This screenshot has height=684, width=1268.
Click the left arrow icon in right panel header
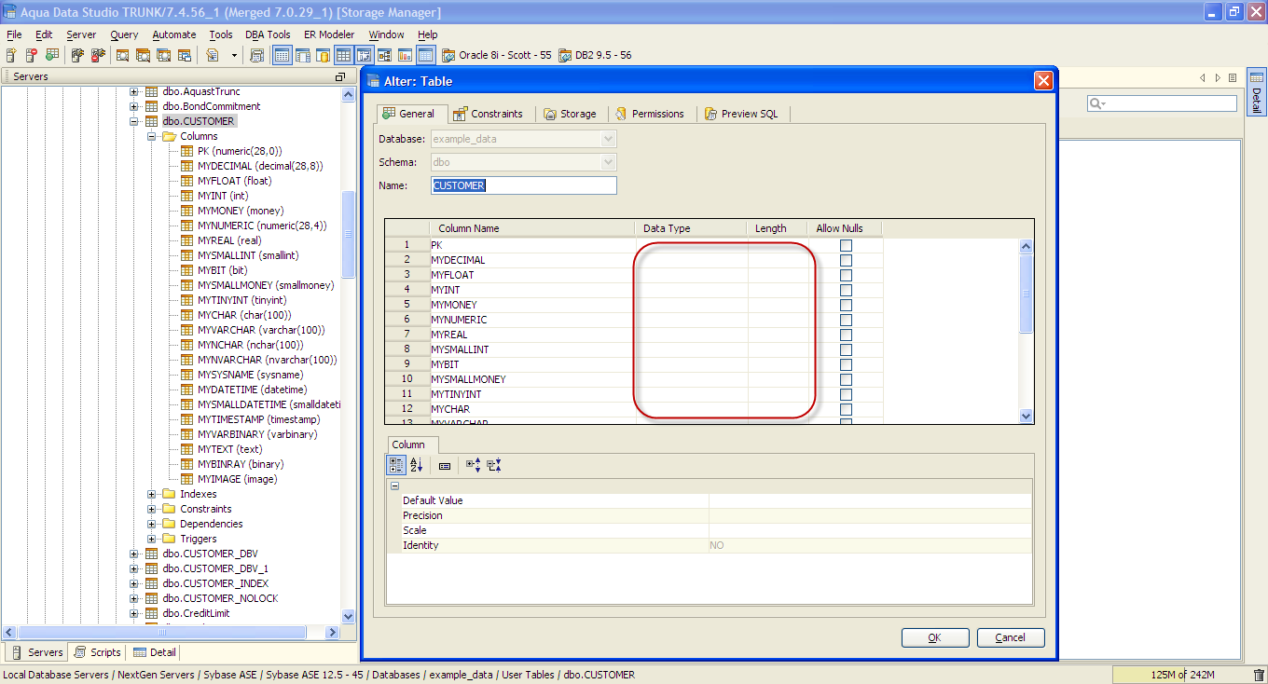coord(1203,77)
